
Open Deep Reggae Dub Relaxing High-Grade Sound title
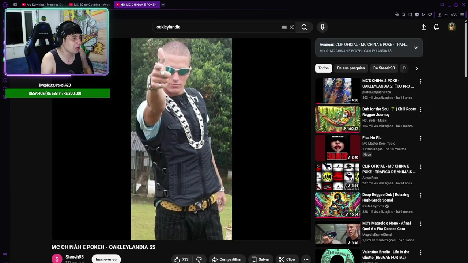click(x=386, y=197)
